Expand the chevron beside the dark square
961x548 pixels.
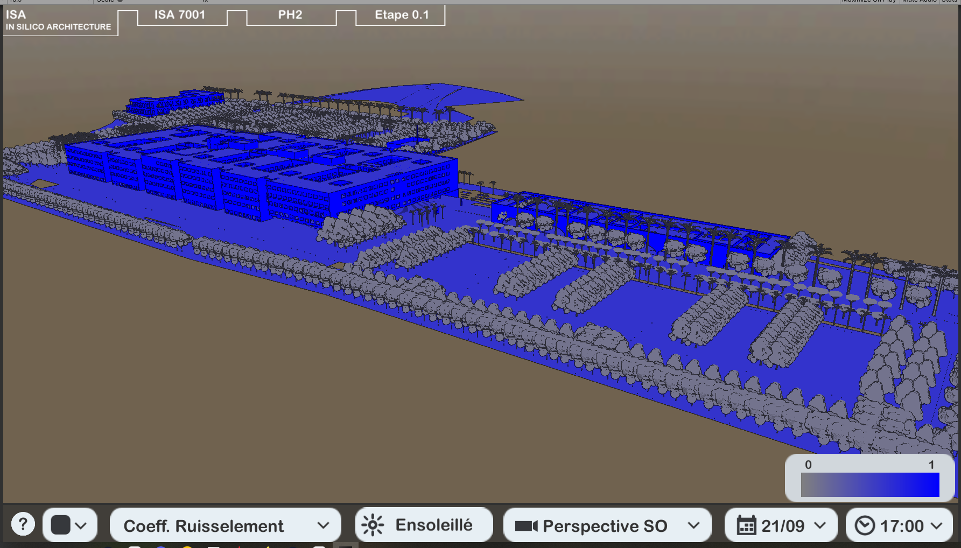(81, 525)
